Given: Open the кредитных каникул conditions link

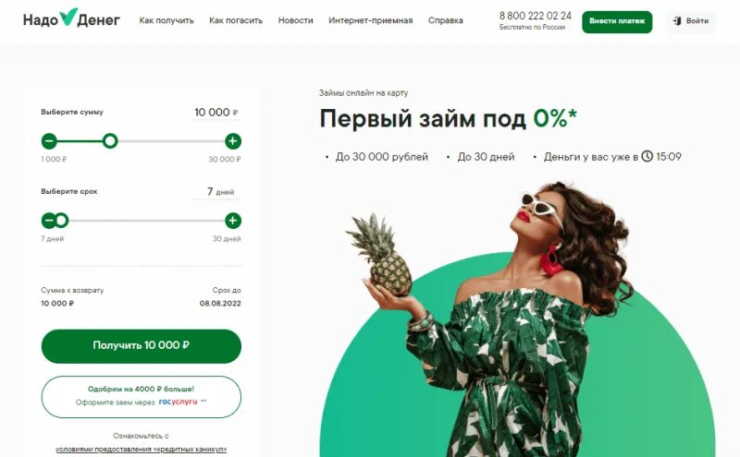Looking at the screenshot, I should click(142, 449).
